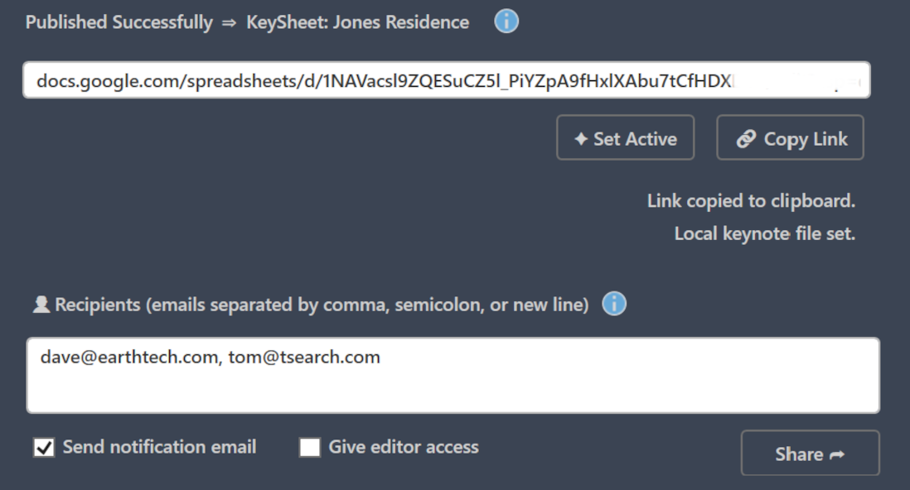Click the dave@earthtech.com email text

[x=128, y=358]
